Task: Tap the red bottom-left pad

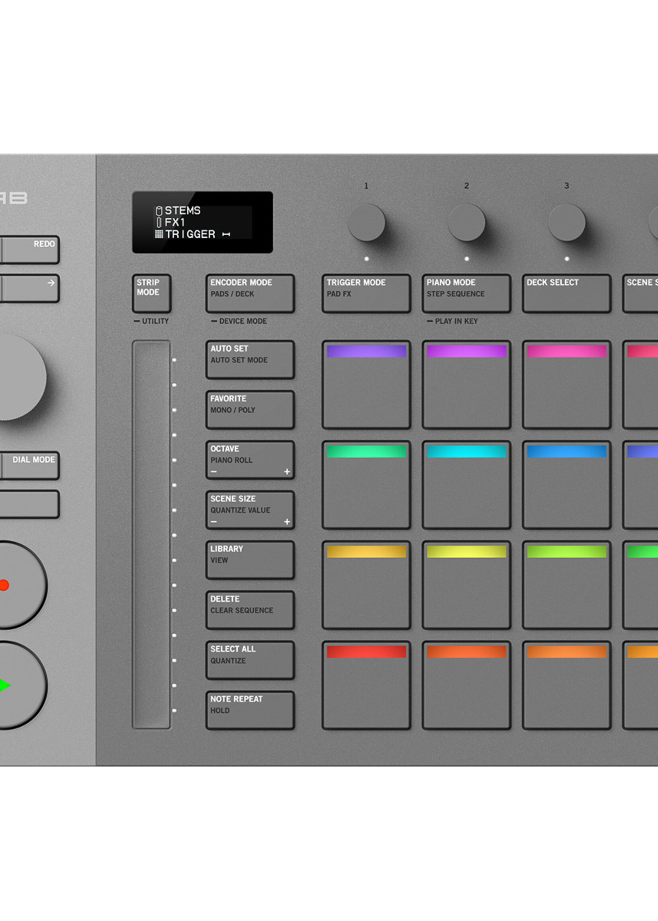Action: tap(366, 685)
